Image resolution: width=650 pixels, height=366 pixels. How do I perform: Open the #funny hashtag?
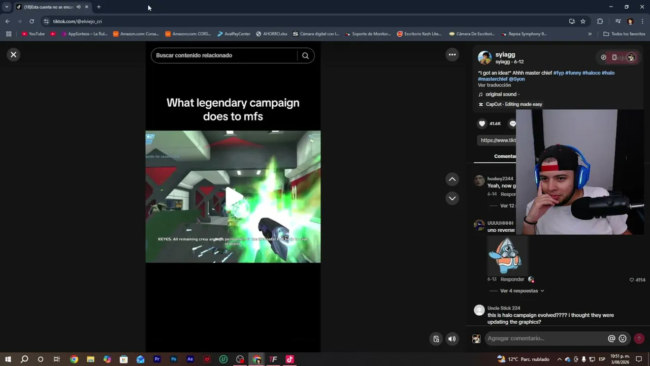click(573, 73)
